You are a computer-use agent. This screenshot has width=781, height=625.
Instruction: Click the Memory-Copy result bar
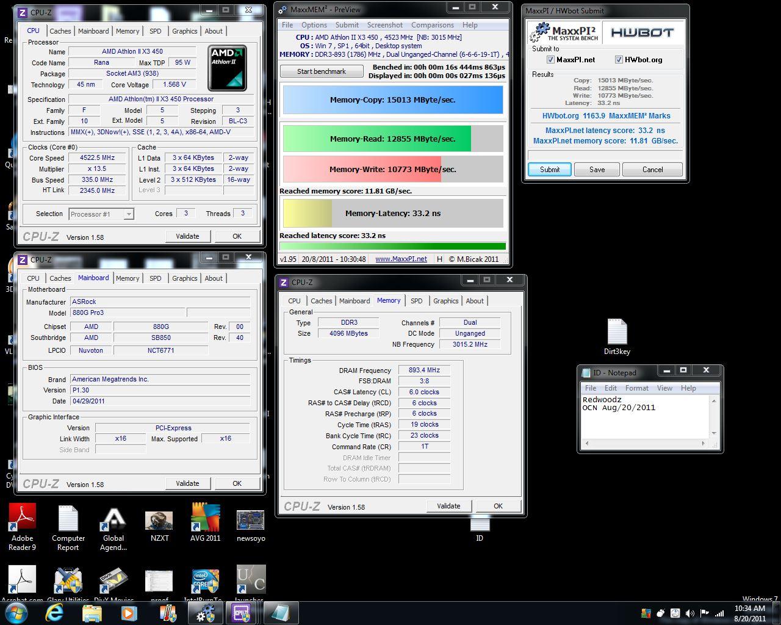coord(393,99)
